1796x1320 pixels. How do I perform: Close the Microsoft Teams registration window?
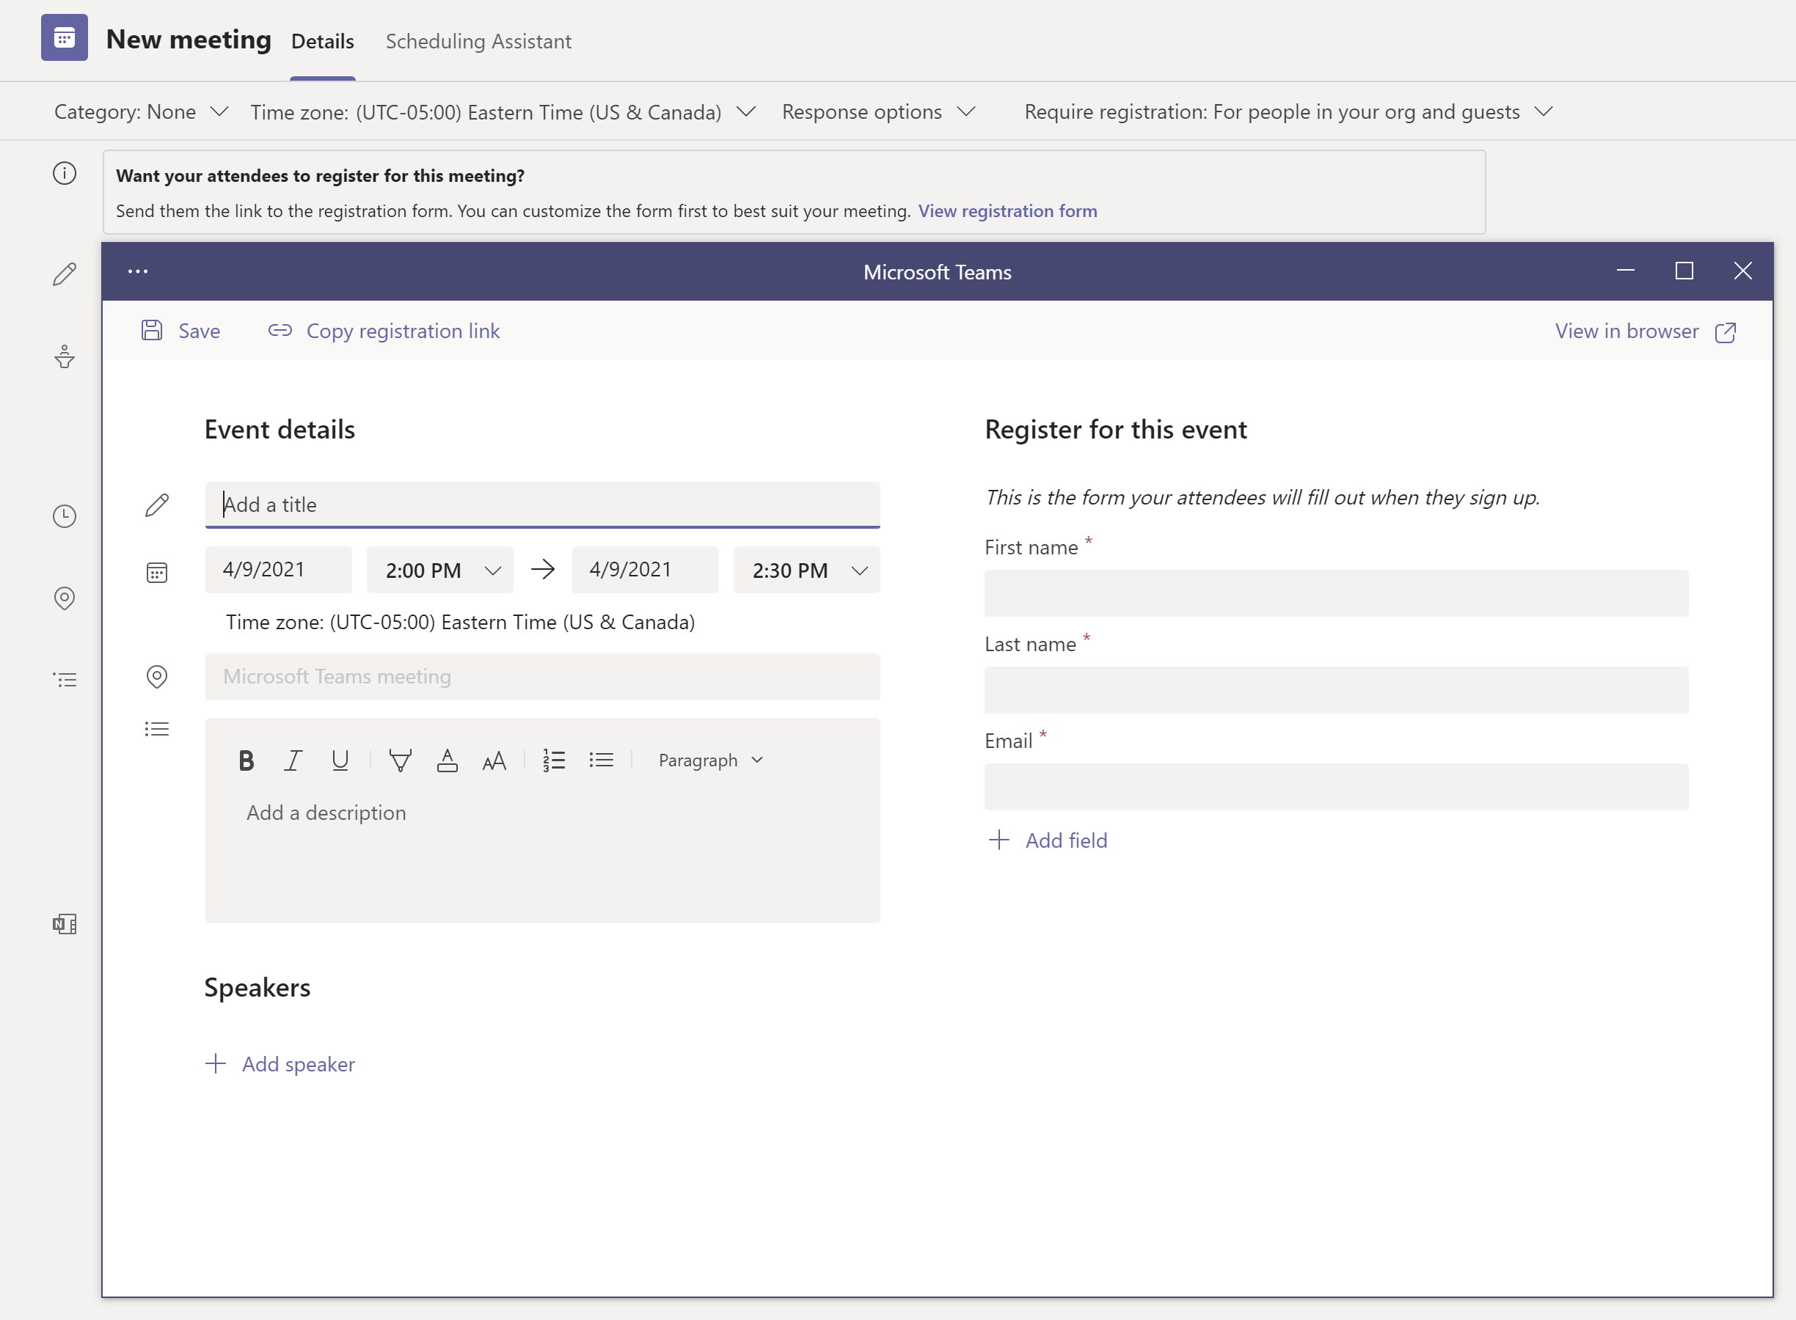(1743, 271)
